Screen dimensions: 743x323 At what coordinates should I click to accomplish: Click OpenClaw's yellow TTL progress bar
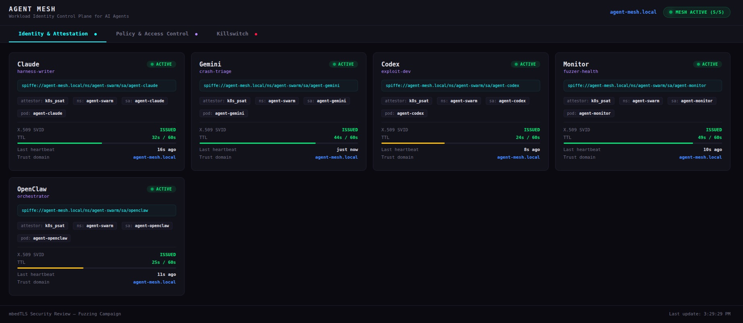coord(97,268)
